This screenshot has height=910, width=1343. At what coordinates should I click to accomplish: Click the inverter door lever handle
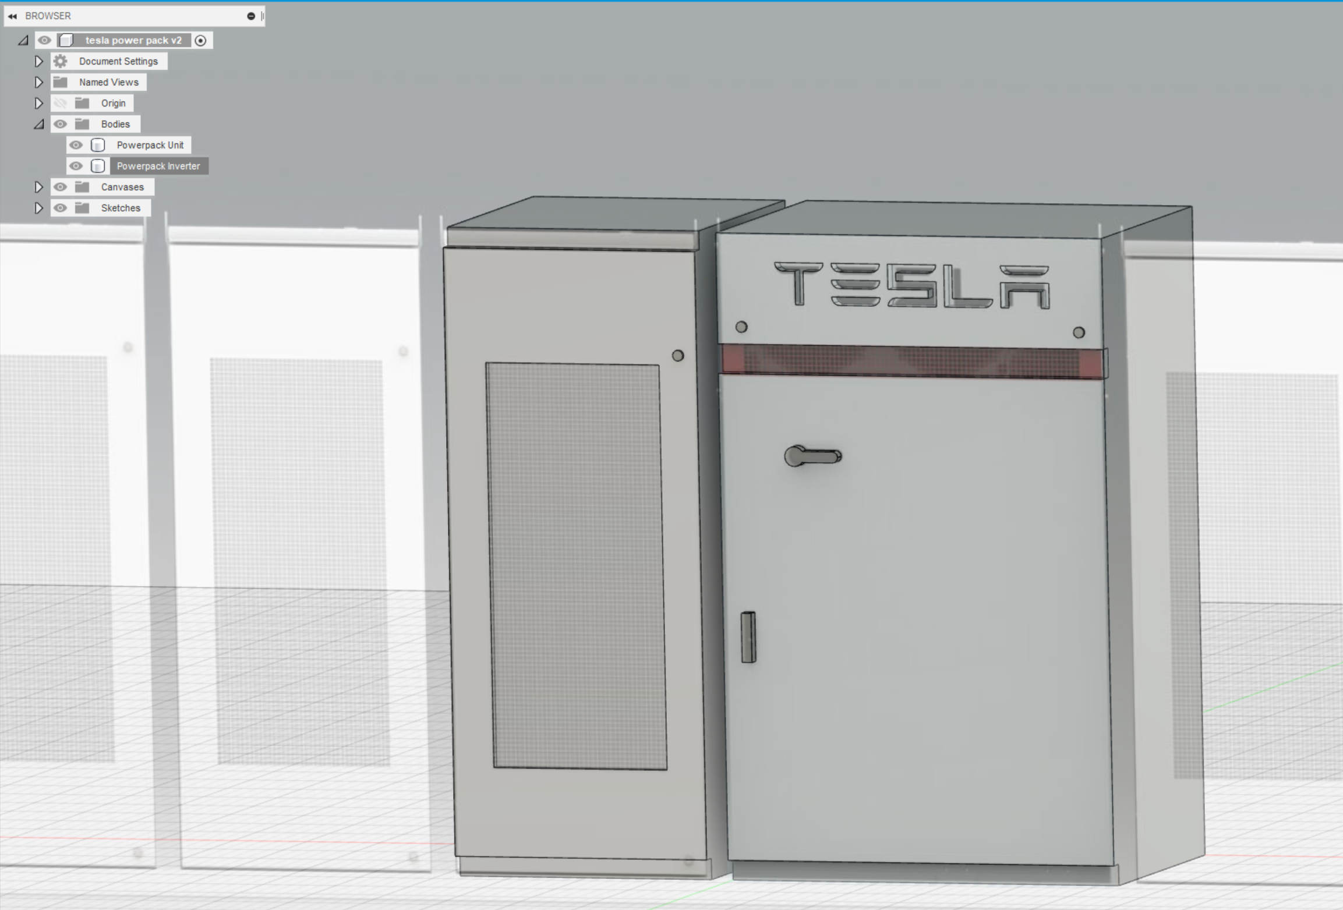(x=813, y=456)
